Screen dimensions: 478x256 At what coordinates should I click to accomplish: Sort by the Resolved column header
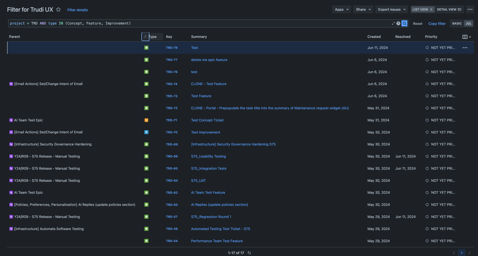(x=403, y=37)
